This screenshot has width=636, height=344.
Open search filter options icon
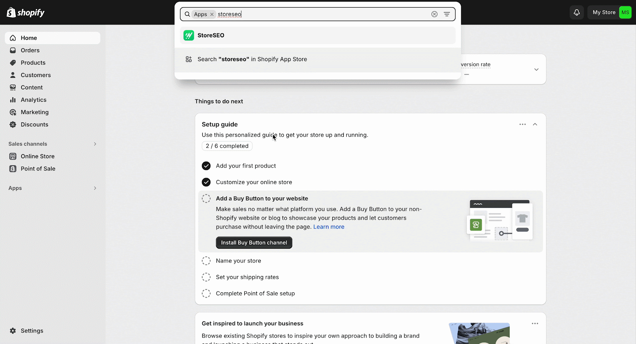447,14
